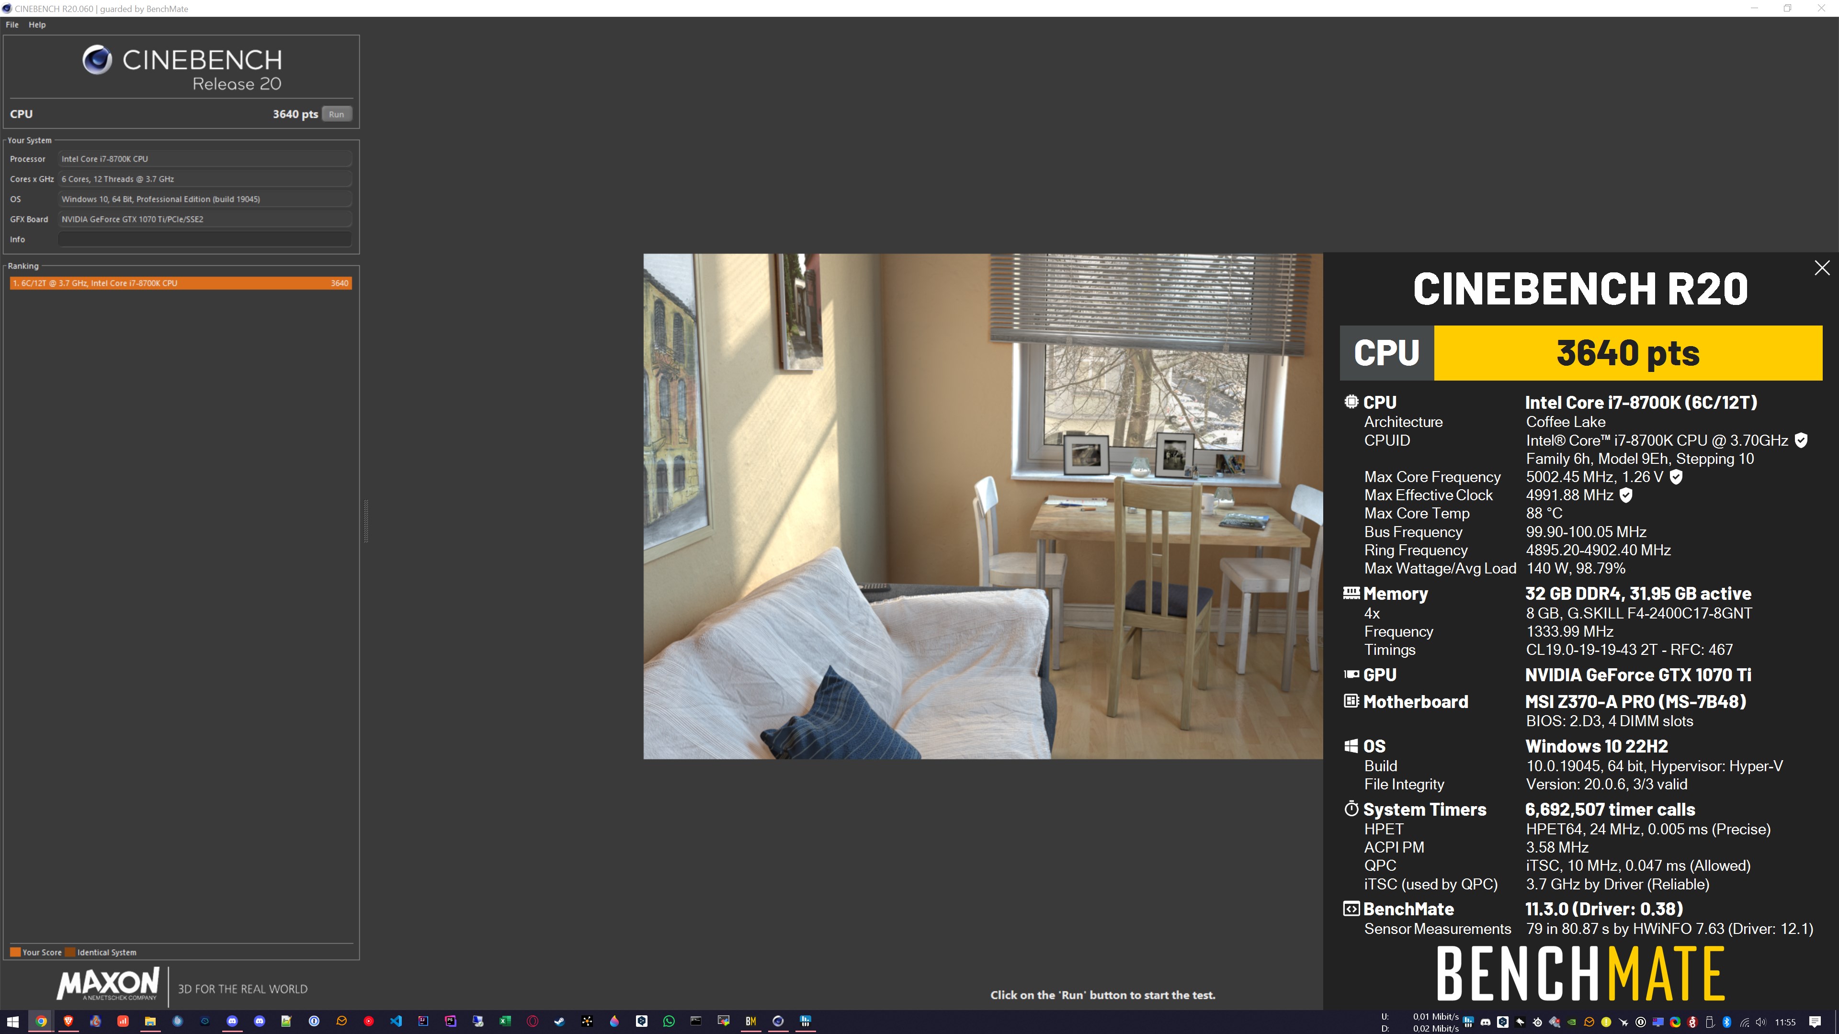Open Google Chrome from the taskbar

pos(41,1021)
